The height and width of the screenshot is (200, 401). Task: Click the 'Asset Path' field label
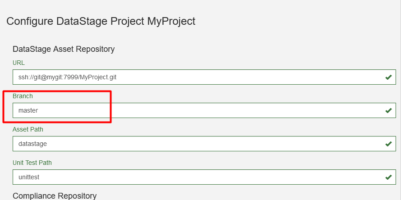point(28,129)
